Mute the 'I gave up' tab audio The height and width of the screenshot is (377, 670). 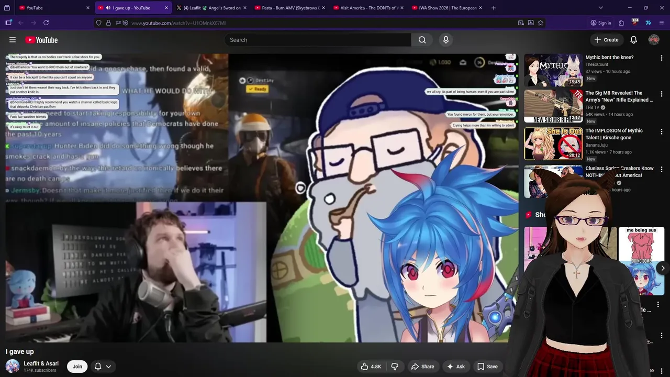coord(108,8)
